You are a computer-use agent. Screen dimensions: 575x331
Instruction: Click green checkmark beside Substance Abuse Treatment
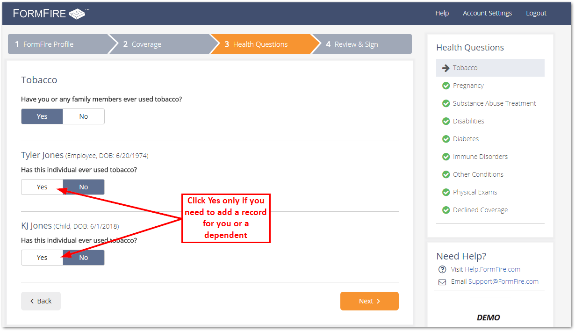point(446,103)
